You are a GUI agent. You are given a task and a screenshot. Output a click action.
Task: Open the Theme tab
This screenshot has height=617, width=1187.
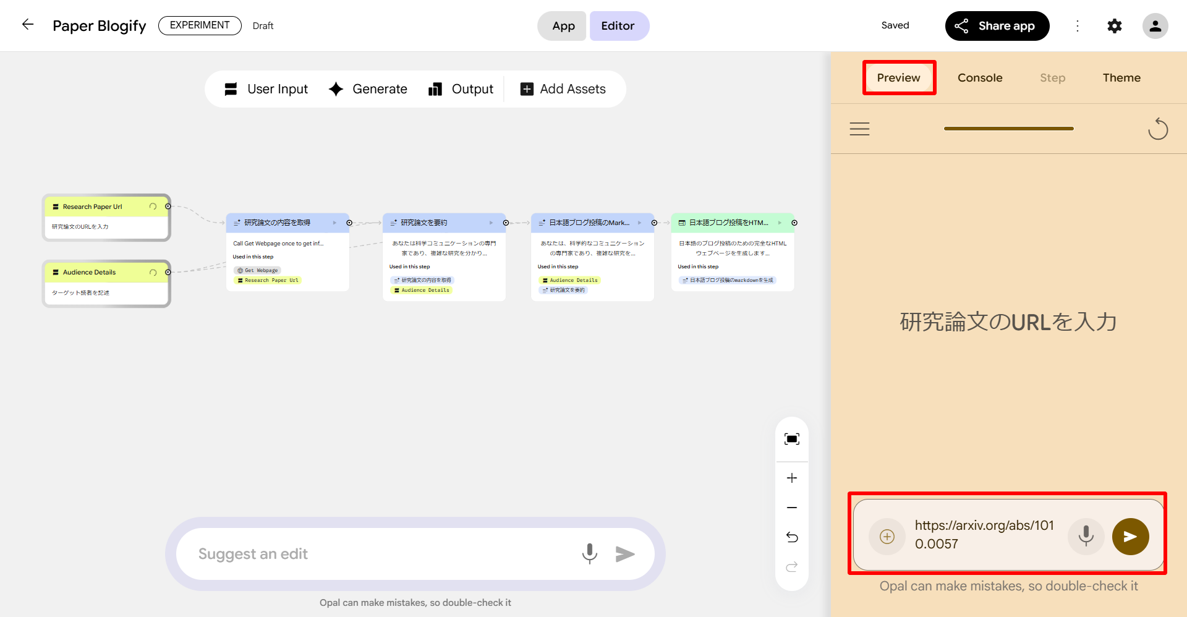coord(1121,78)
